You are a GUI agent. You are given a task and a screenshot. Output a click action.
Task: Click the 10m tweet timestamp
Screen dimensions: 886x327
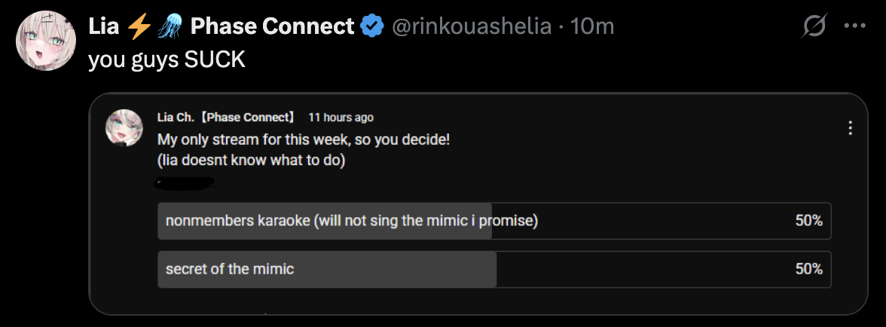(x=593, y=27)
